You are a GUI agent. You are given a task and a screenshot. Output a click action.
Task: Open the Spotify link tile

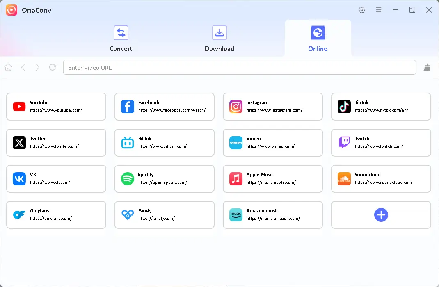(165, 179)
